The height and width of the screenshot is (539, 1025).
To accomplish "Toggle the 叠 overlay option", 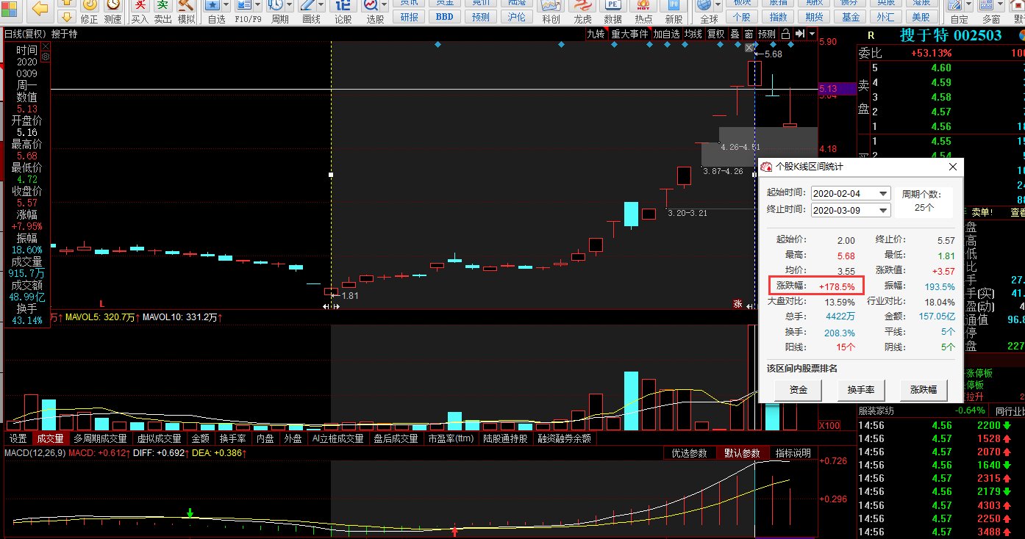I will pyautogui.click(x=734, y=34).
